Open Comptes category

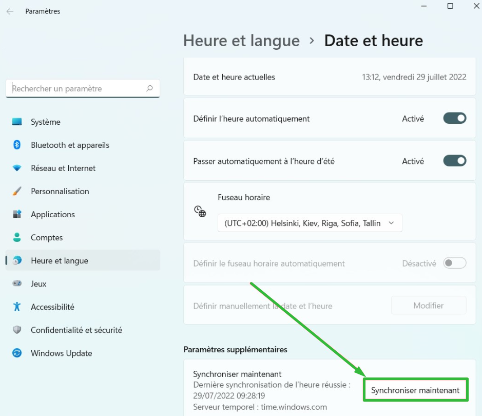[x=83, y=237]
